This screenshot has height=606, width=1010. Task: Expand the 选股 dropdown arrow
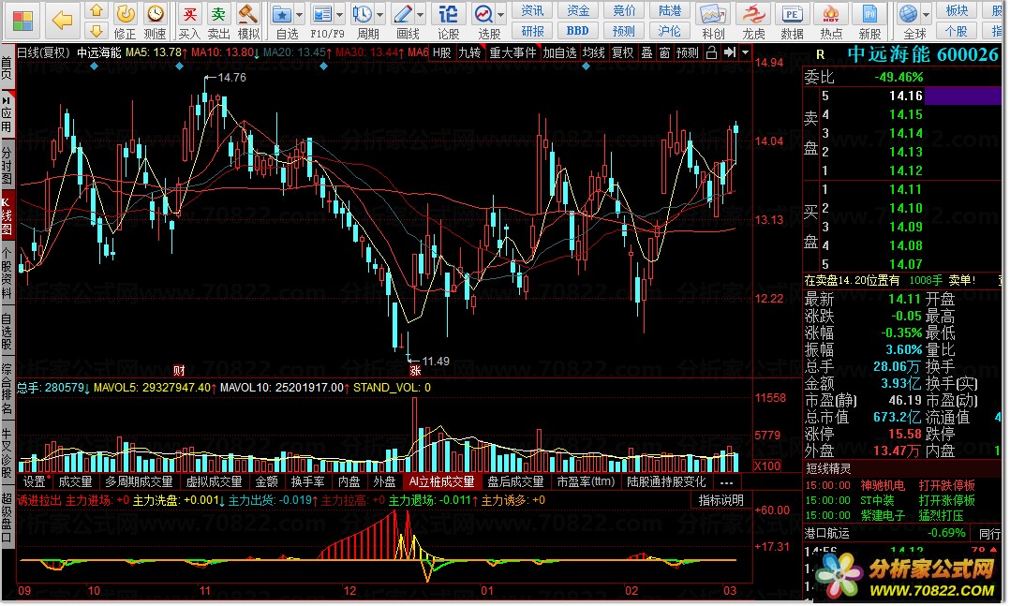click(x=500, y=15)
